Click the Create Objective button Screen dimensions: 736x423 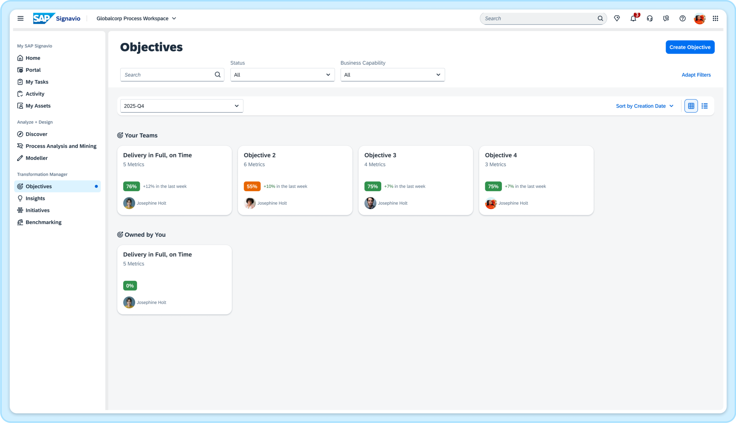tap(689, 47)
